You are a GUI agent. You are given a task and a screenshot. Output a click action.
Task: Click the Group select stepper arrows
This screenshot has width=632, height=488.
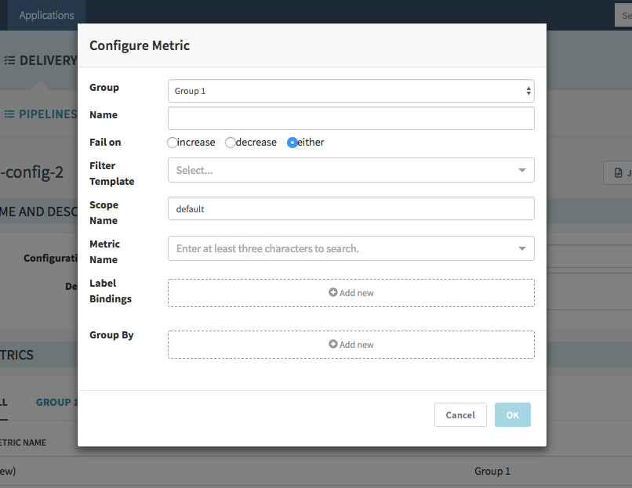point(528,91)
